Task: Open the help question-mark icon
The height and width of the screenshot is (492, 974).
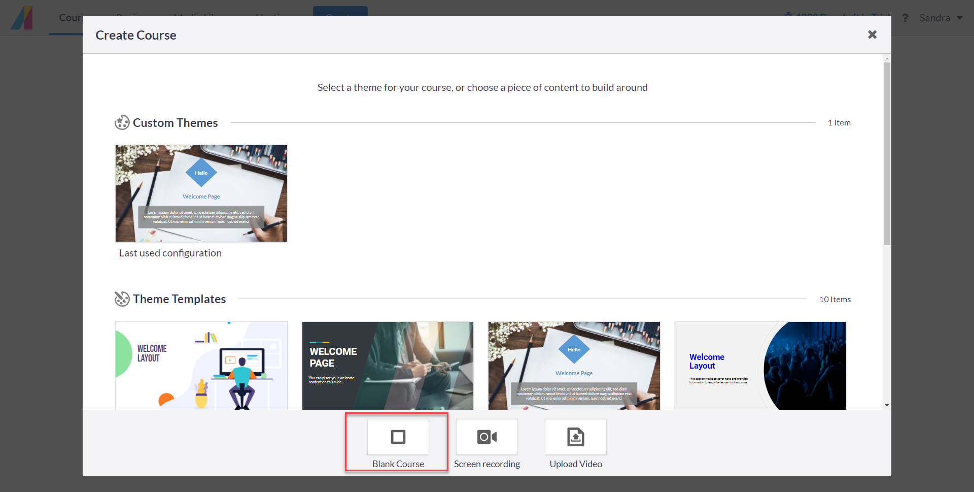Action: click(906, 18)
